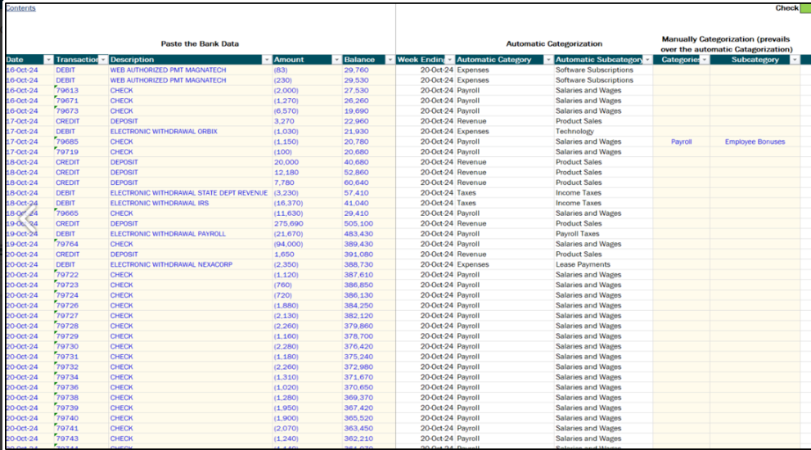Open the Date column filter dropdown

47,60
